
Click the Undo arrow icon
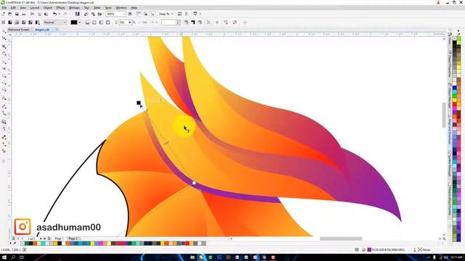[54, 14]
